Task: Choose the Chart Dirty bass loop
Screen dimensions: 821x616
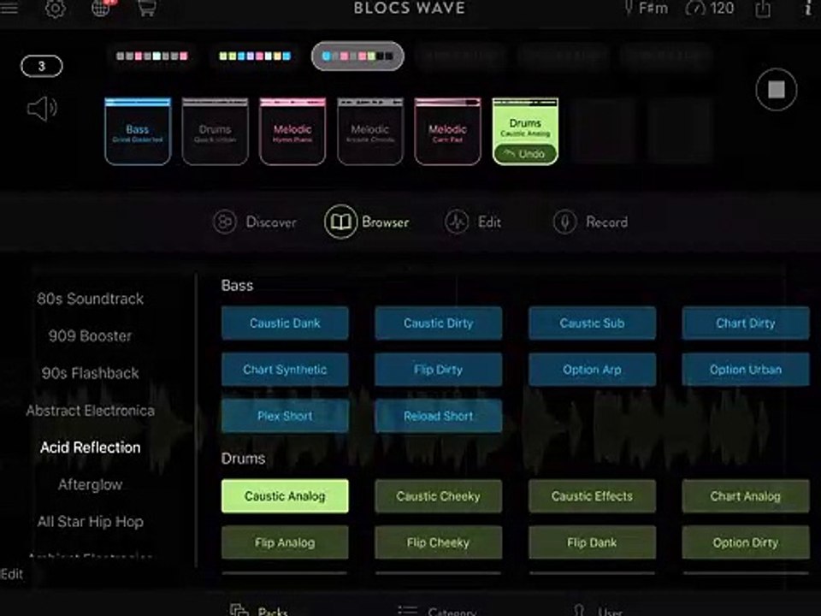Action: click(x=746, y=323)
